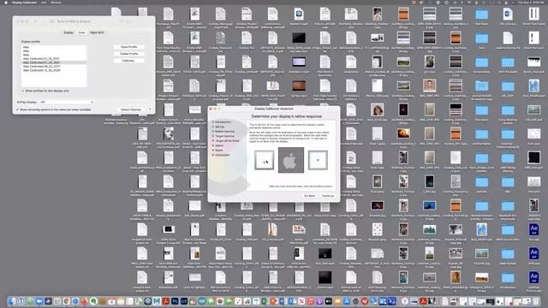Open the Trash in the Dock
The image size is (548, 308).
536,301
